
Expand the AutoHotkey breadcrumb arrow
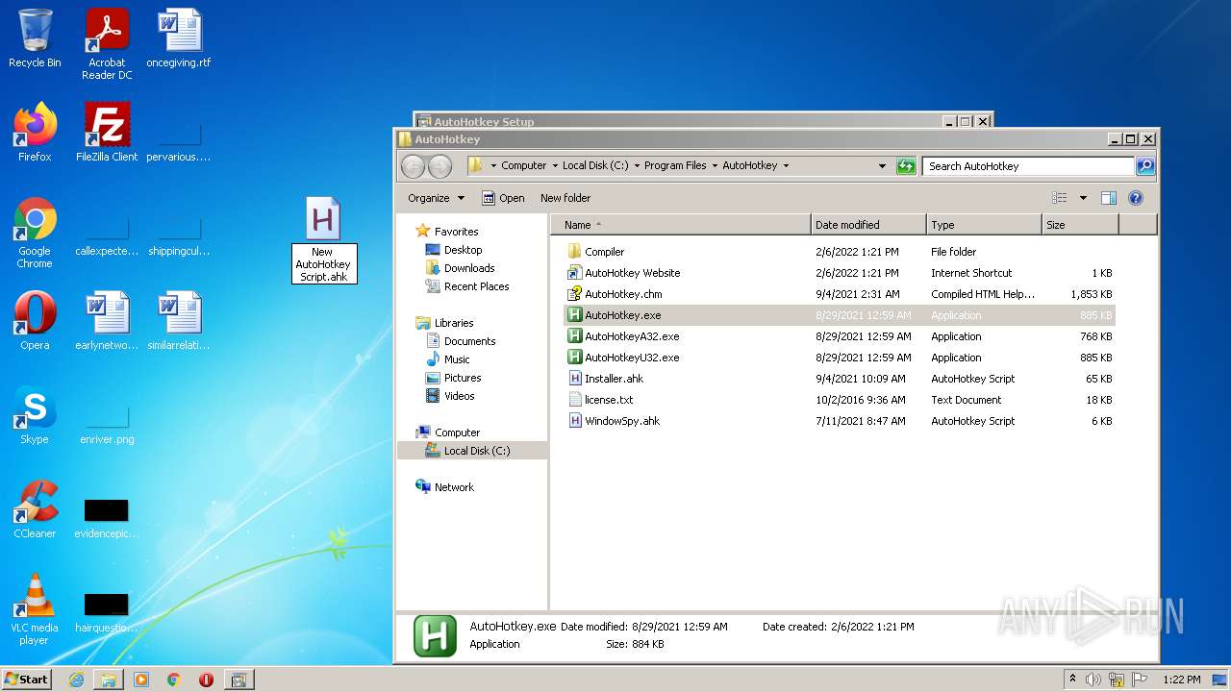point(786,166)
